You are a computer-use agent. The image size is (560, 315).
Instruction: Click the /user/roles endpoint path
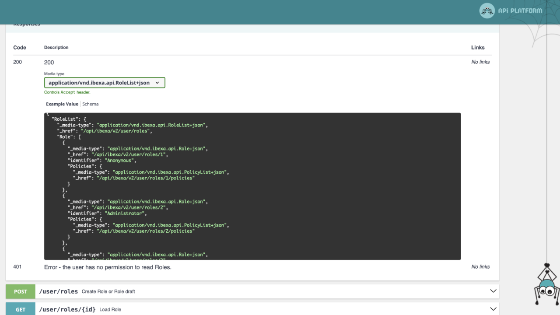tap(58, 291)
